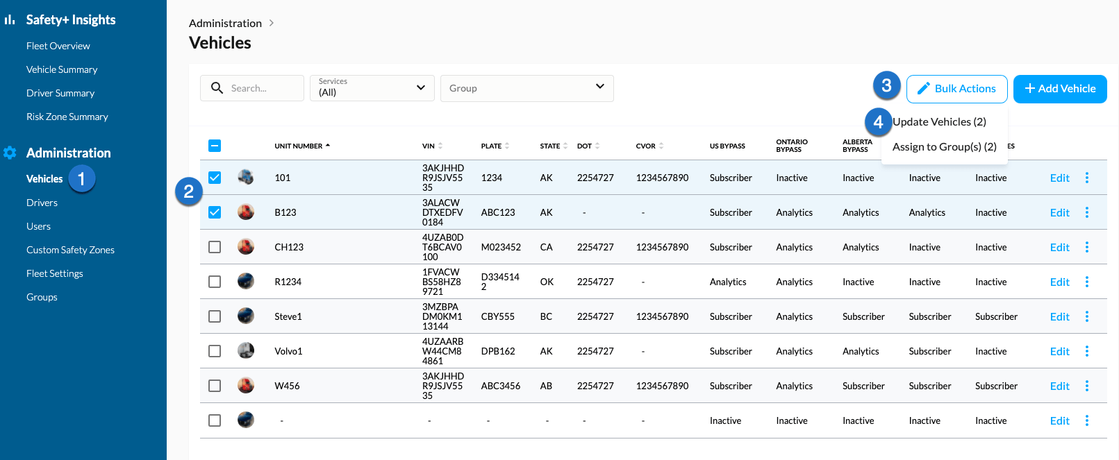Click the search magnifier icon
The image size is (1119, 460).
[217, 88]
